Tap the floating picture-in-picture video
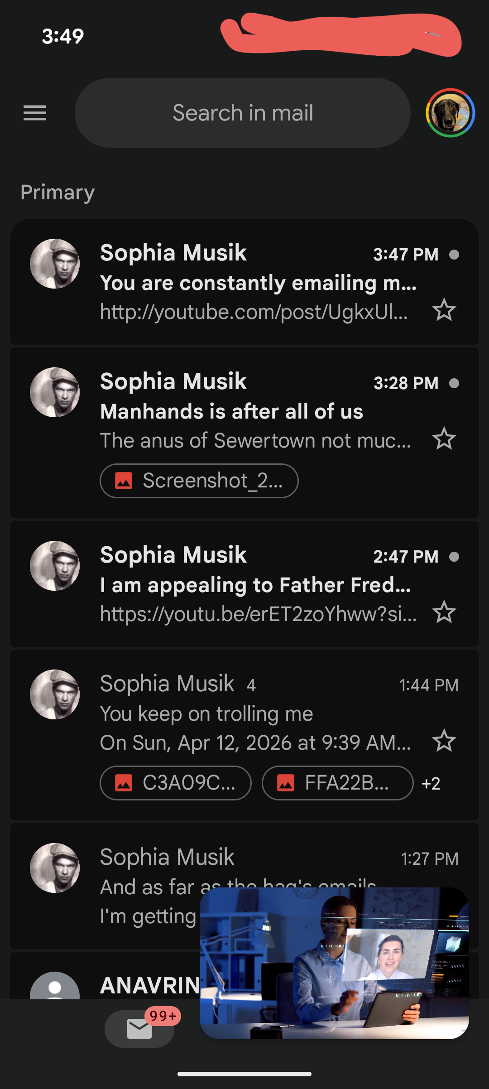 click(x=334, y=963)
